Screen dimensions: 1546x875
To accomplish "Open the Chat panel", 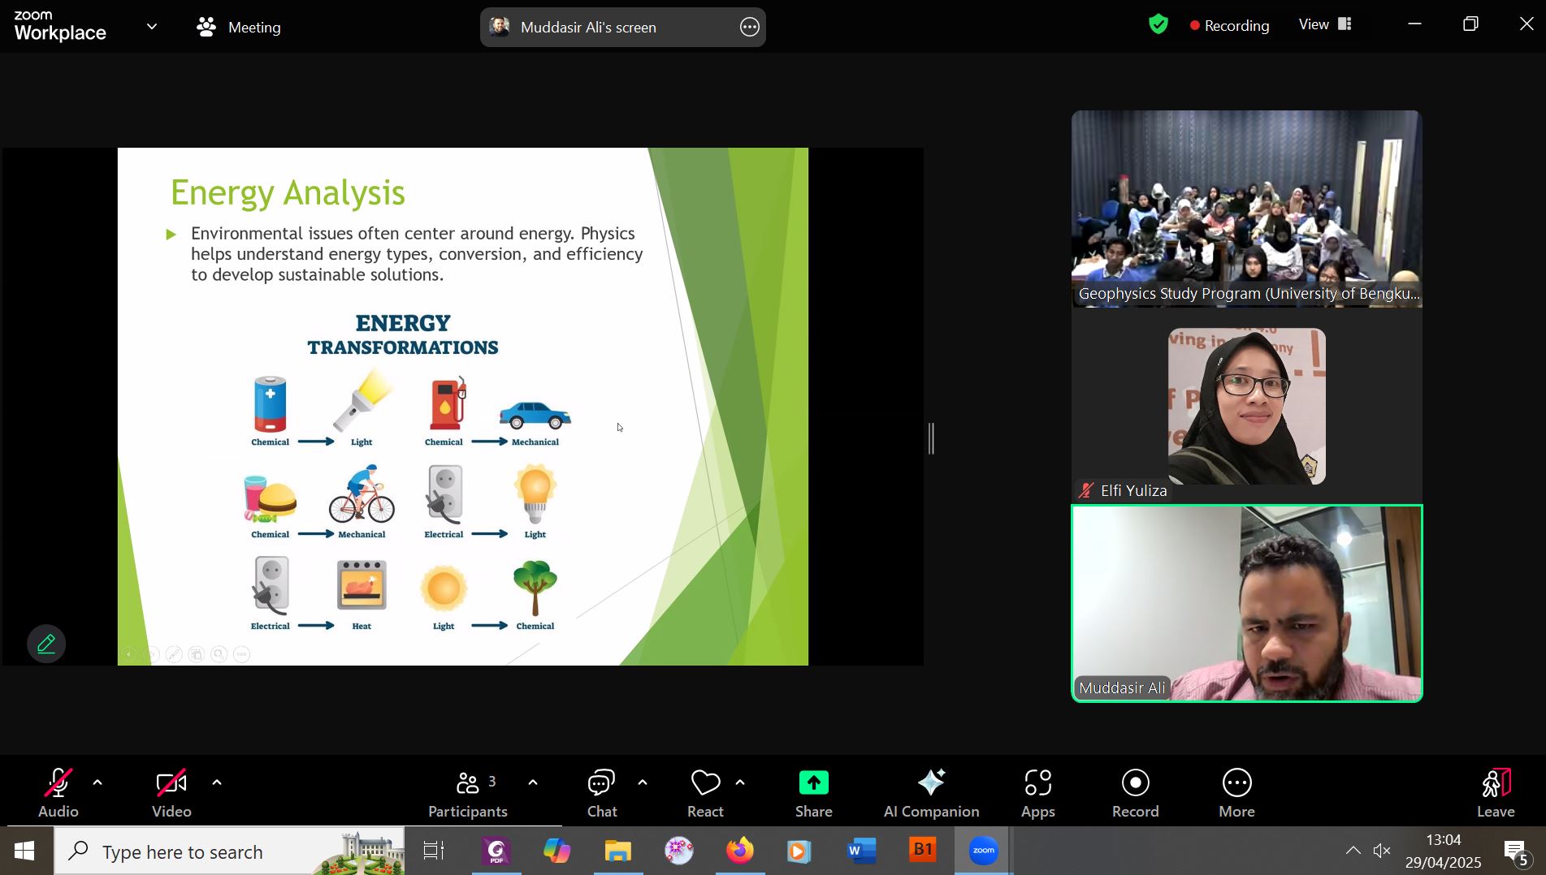I will [602, 793].
